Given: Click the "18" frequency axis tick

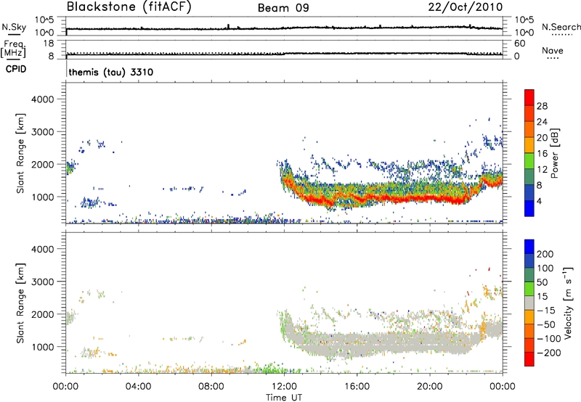Looking at the screenshot, I should (x=49, y=44).
